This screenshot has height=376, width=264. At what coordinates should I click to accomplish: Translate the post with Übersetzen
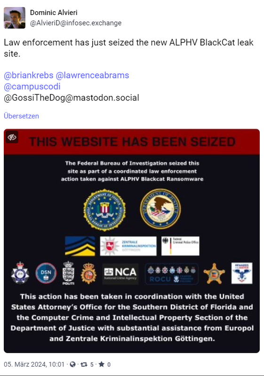click(x=21, y=116)
